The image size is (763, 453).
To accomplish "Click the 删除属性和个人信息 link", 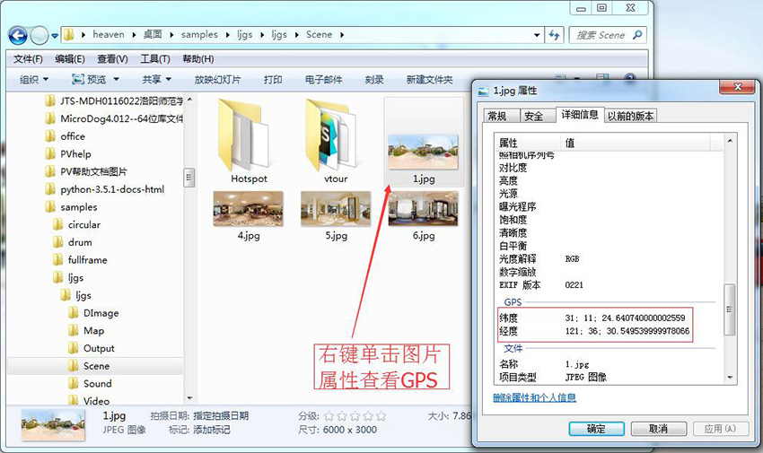I will (x=534, y=397).
